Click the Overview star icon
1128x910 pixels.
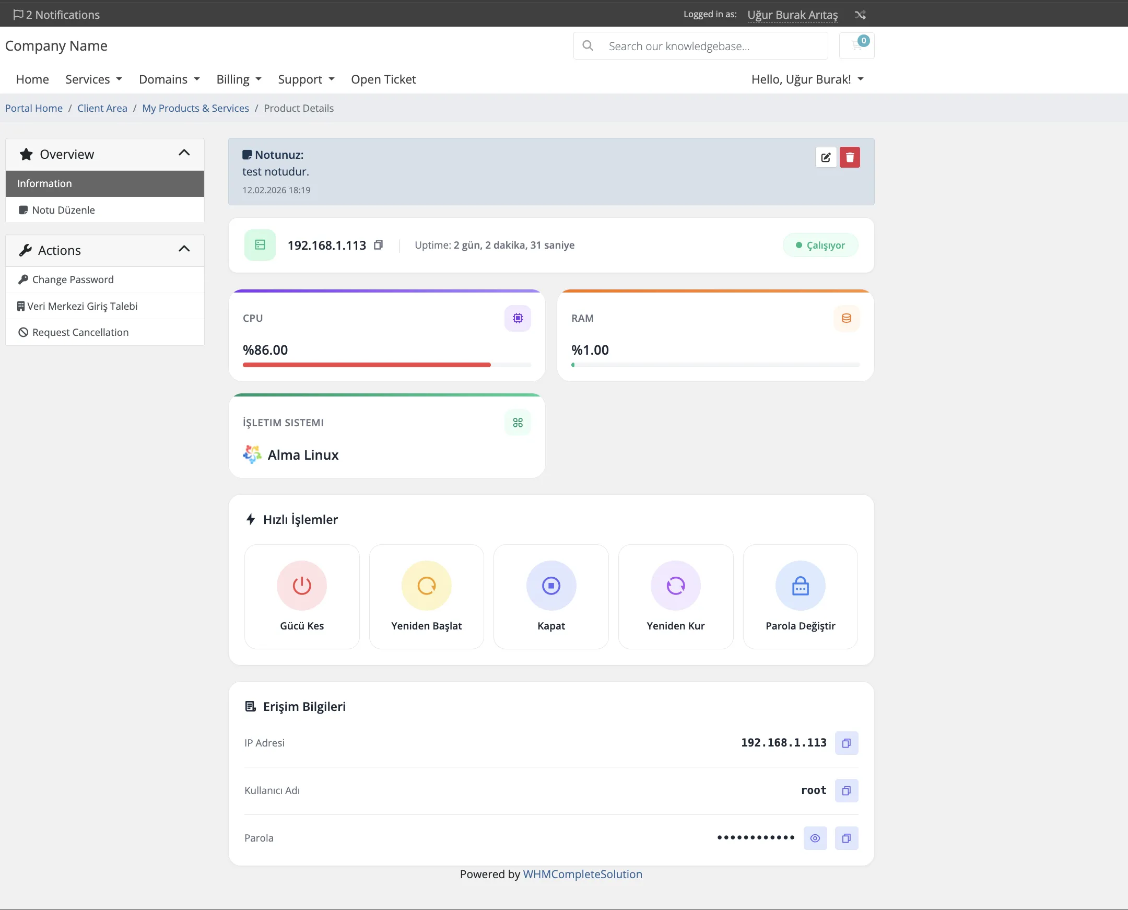(26, 154)
